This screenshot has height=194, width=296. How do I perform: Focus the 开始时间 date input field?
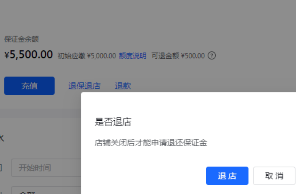pos(46,168)
